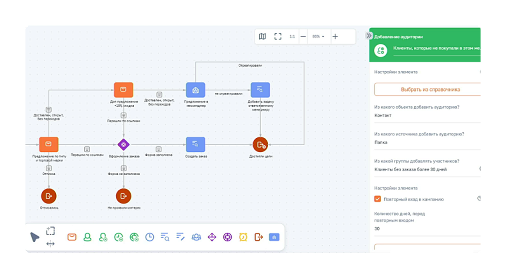Pick the blue list-with-magnifier element

click(x=165, y=237)
